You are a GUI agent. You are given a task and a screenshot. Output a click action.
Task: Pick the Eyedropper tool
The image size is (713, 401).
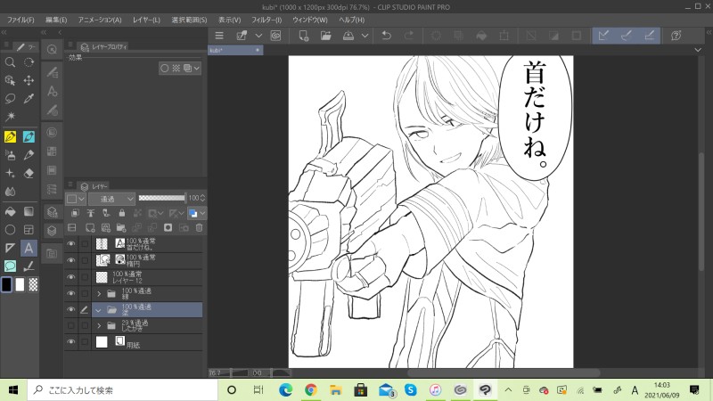click(29, 100)
